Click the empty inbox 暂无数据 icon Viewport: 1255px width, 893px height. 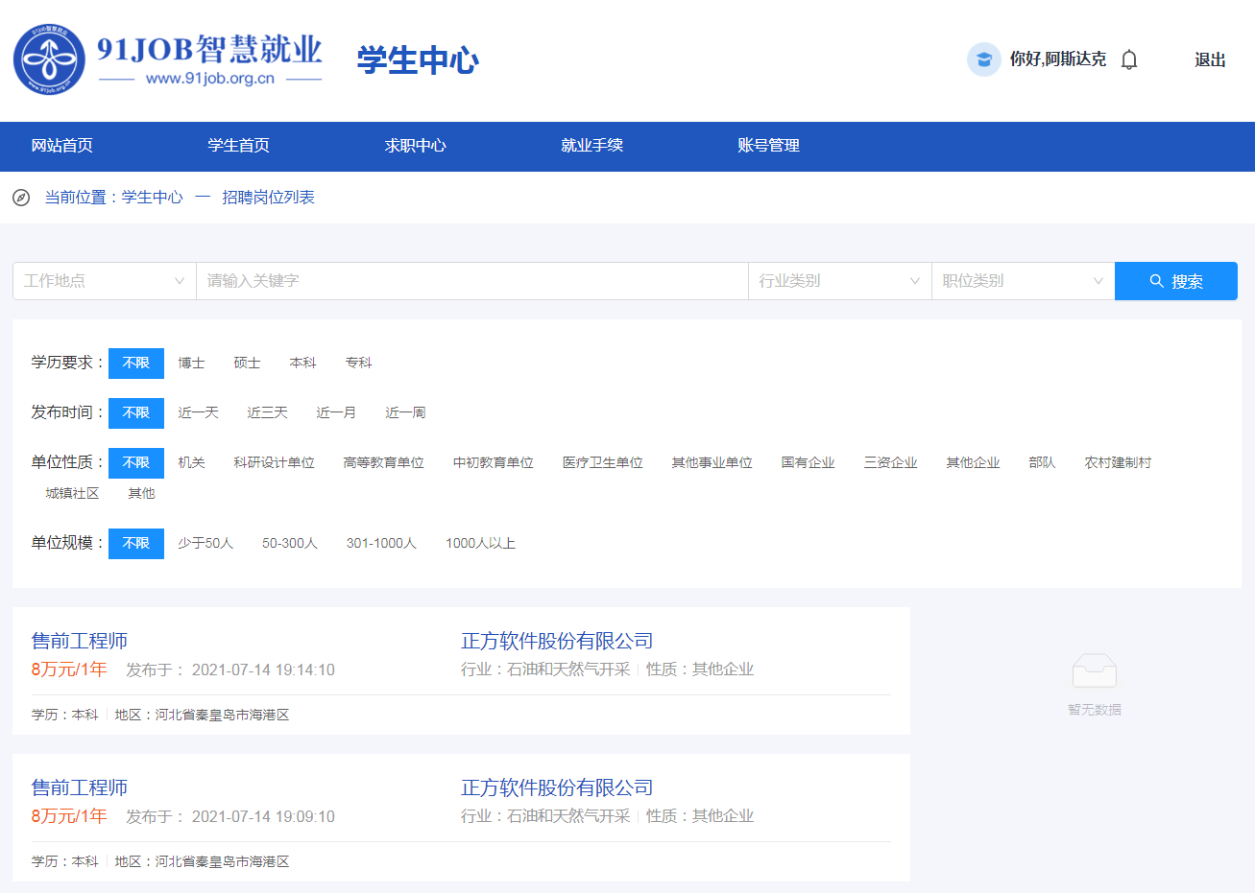[x=1095, y=670]
